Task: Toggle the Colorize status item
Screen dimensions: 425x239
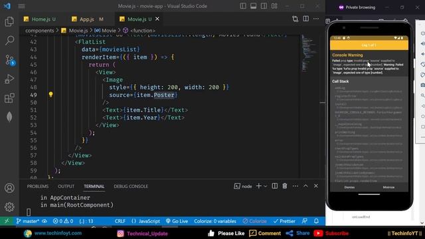Action: [x=254, y=221]
